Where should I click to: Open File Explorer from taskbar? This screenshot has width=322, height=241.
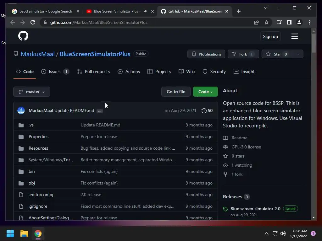(24, 233)
